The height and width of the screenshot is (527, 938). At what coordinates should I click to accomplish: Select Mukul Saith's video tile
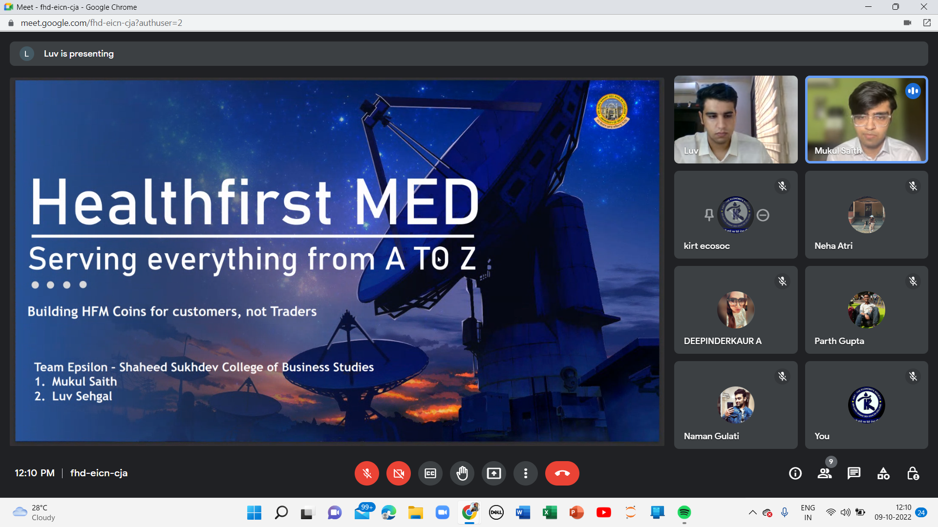[x=866, y=120]
